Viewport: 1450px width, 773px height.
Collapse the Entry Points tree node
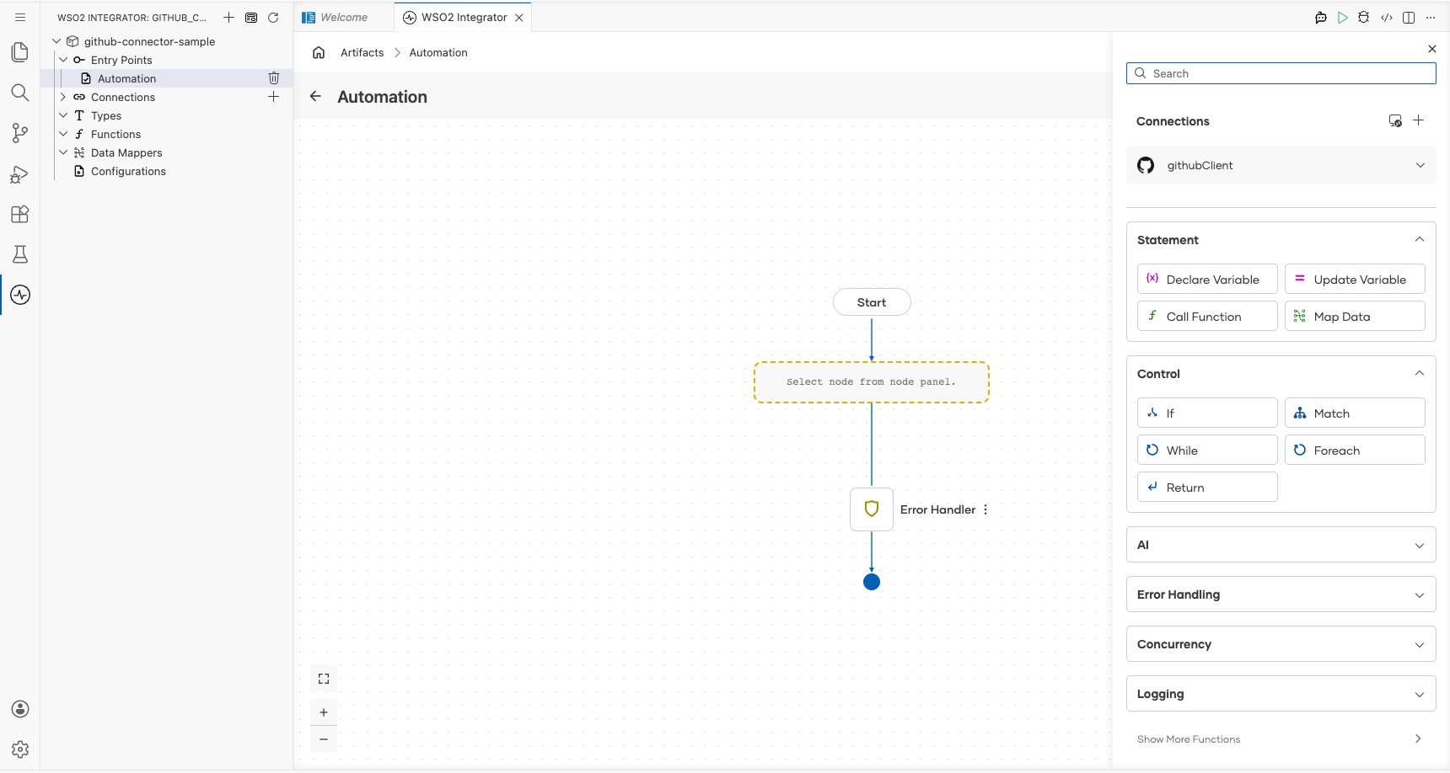pyautogui.click(x=63, y=60)
